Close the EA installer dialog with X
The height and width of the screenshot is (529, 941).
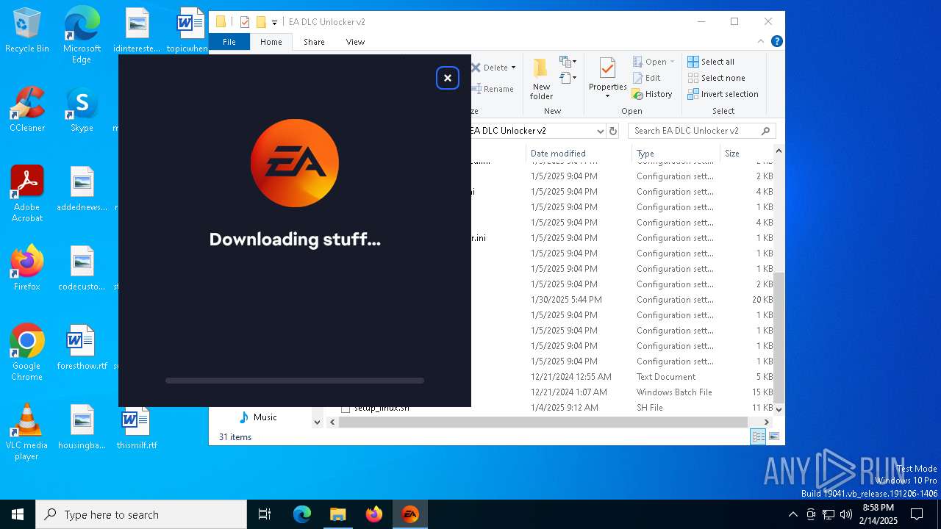point(447,78)
